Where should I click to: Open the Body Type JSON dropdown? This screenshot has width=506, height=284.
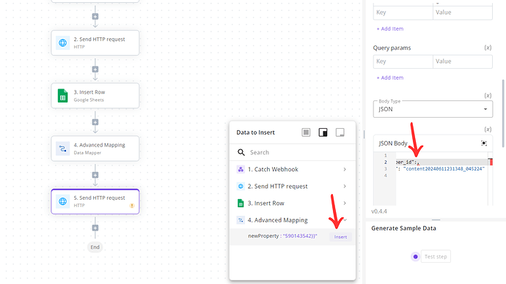[x=433, y=109]
